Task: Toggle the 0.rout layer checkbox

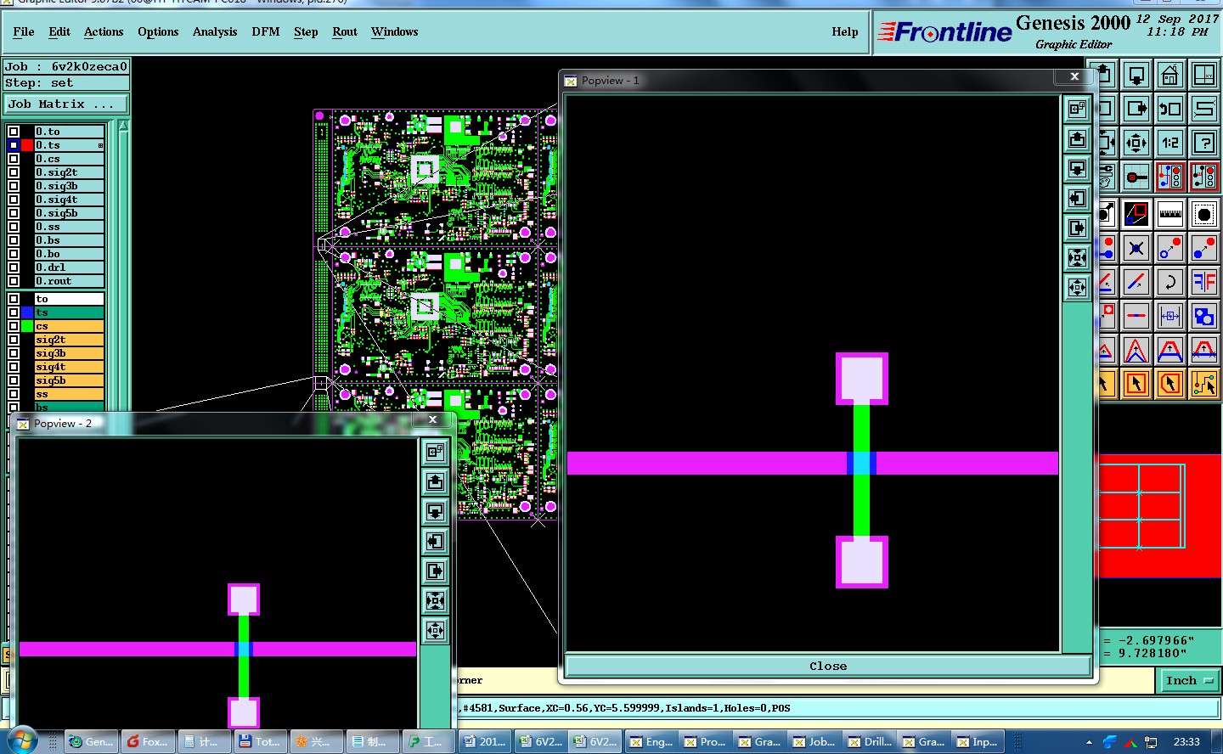Action: tap(14, 281)
